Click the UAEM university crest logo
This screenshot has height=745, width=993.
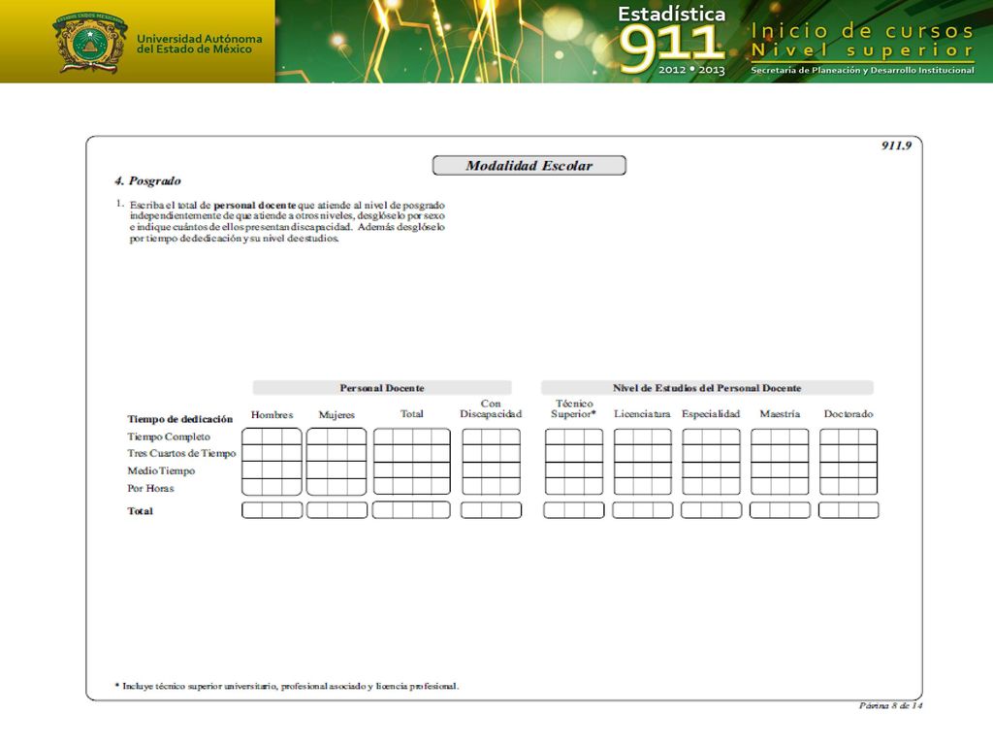click(x=89, y=43)
